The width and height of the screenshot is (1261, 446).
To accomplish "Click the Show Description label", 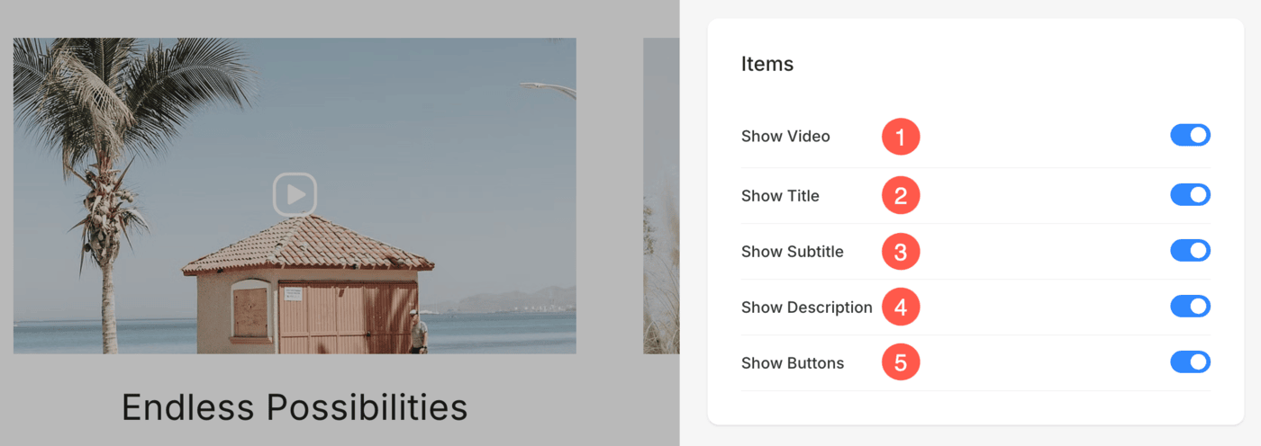I will [x=807, y=308].
